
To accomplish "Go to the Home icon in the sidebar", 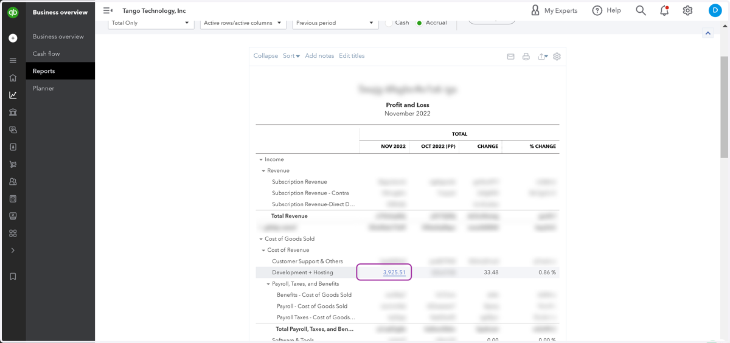I will [13, 78].
